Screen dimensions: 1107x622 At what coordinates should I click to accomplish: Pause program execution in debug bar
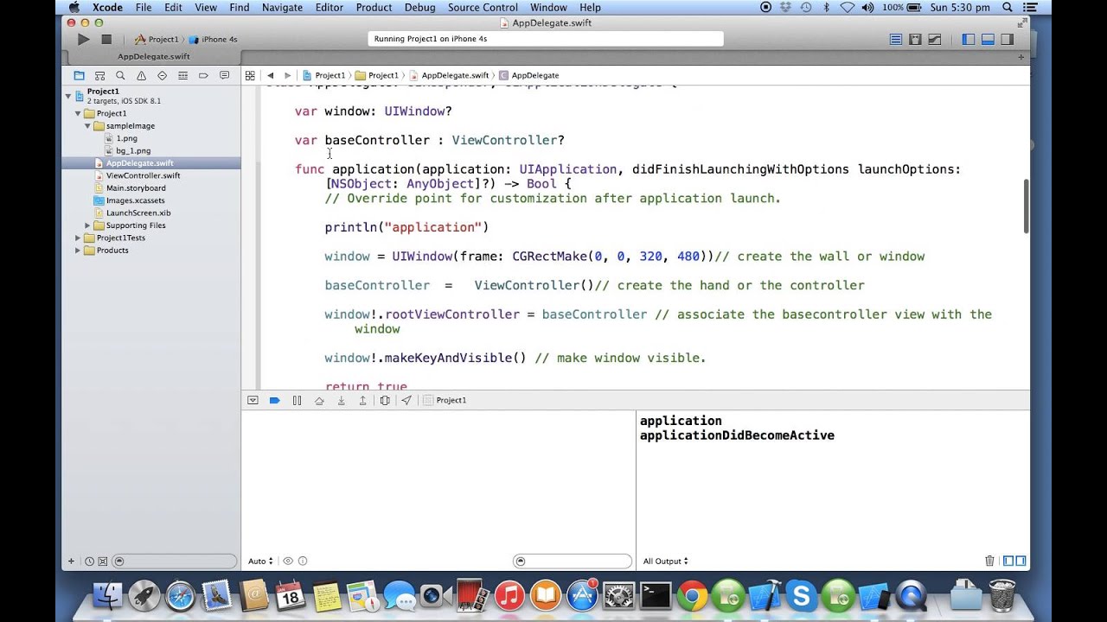tap(297, 400)
